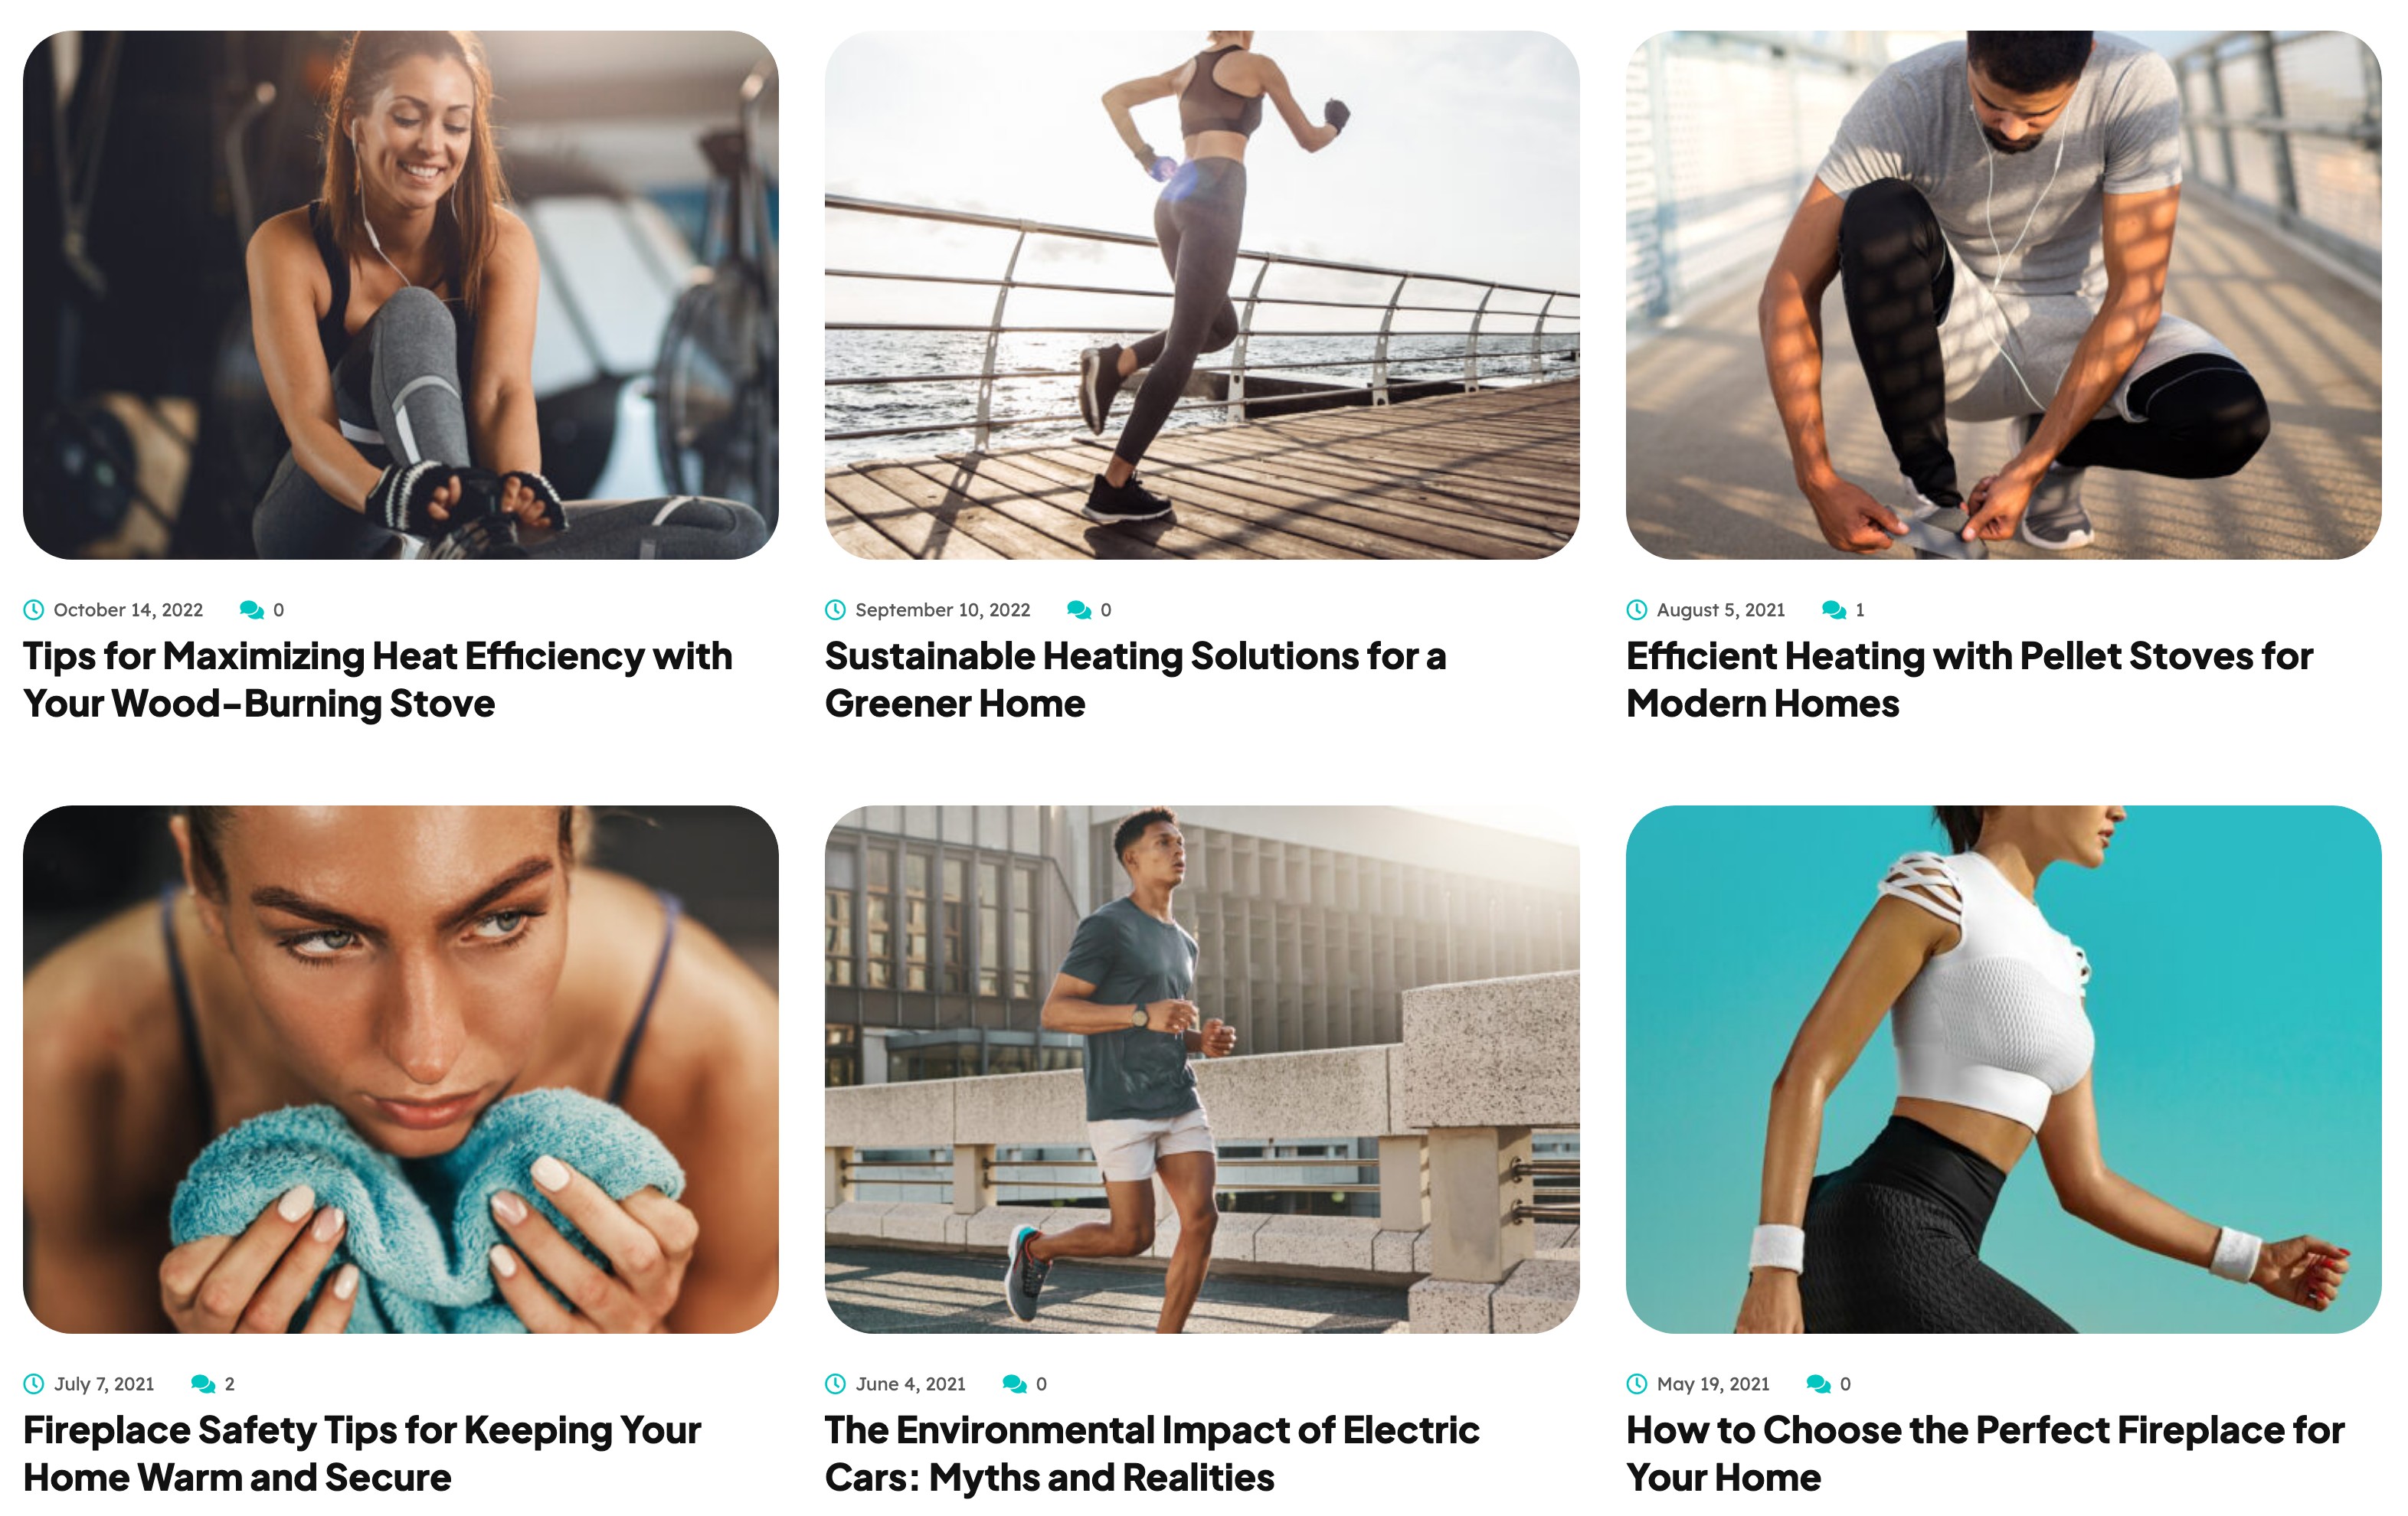Viewport: 2408px width, 1516px height.
Task: Open the Sustainable Heating Solutions article
Action: (1135, 680)
